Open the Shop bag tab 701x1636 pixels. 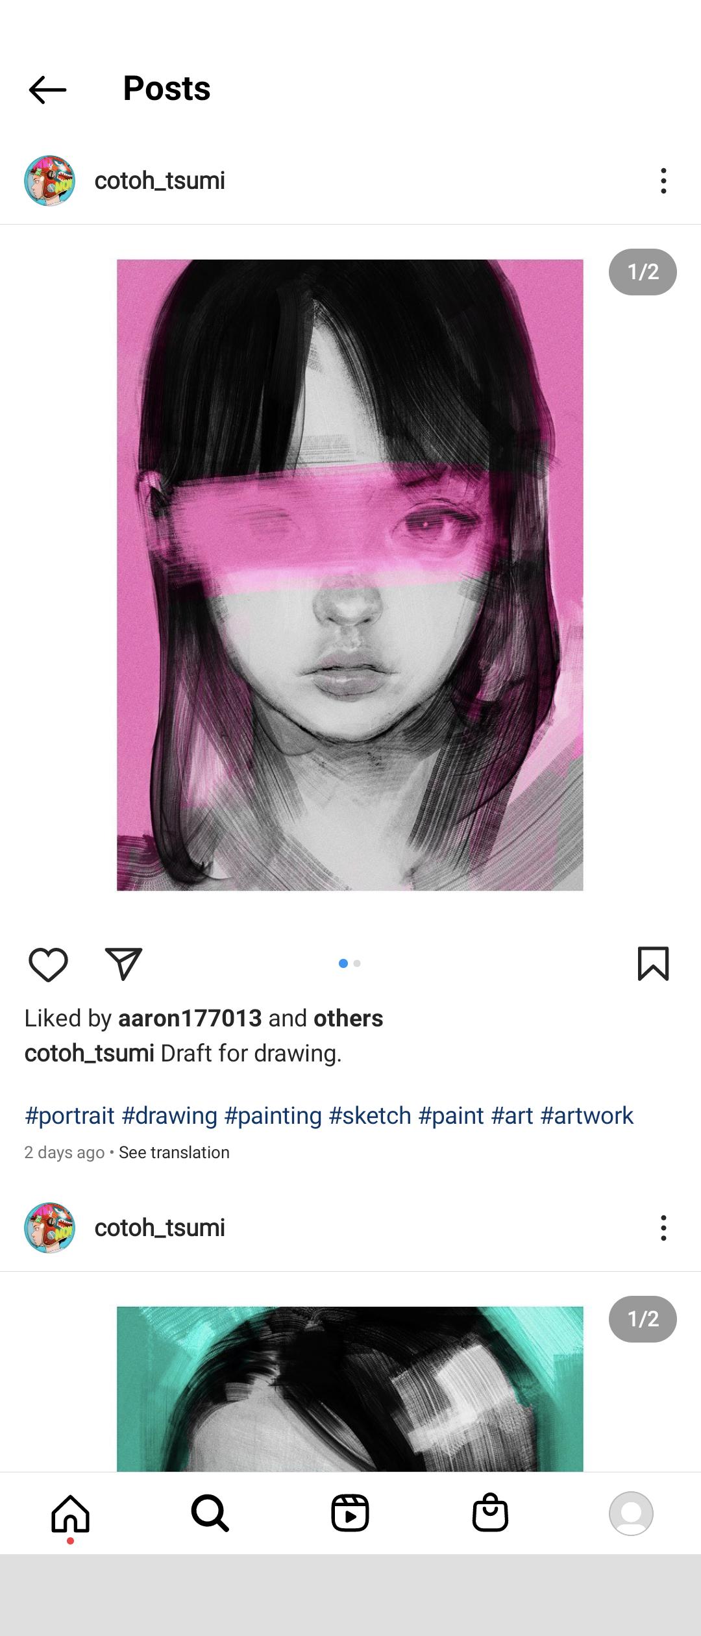pyautogui.click(x=490, y=1513)
